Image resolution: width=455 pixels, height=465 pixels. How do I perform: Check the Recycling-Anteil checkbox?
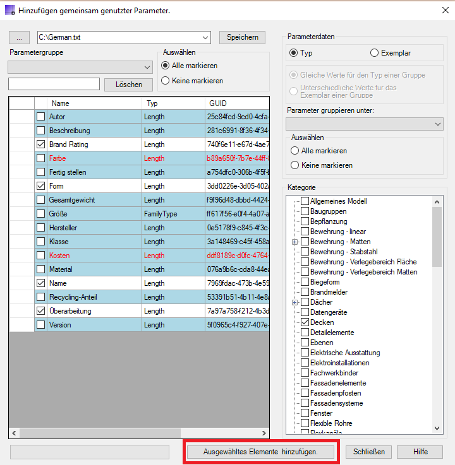(x=40, y=297)
